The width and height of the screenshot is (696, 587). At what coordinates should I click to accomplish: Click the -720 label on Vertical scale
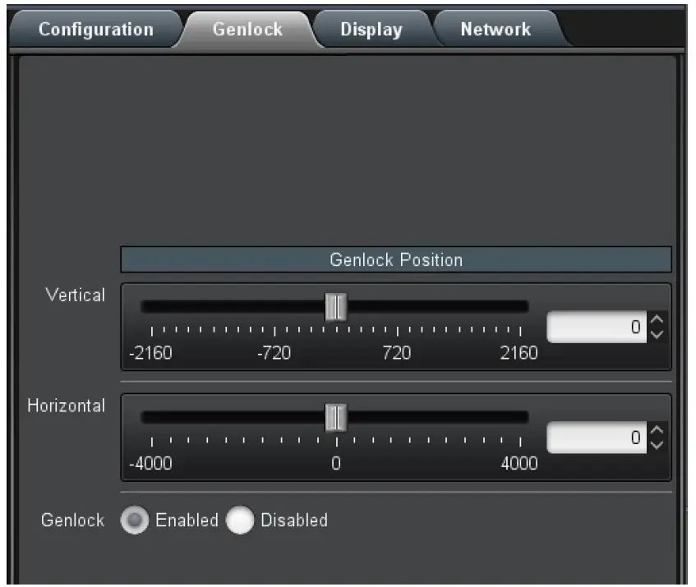pos(274,353)
